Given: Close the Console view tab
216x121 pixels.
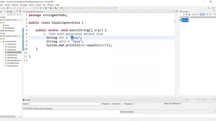Looking at the screenshot, I should pyautogui.click(x=190, y=11).
